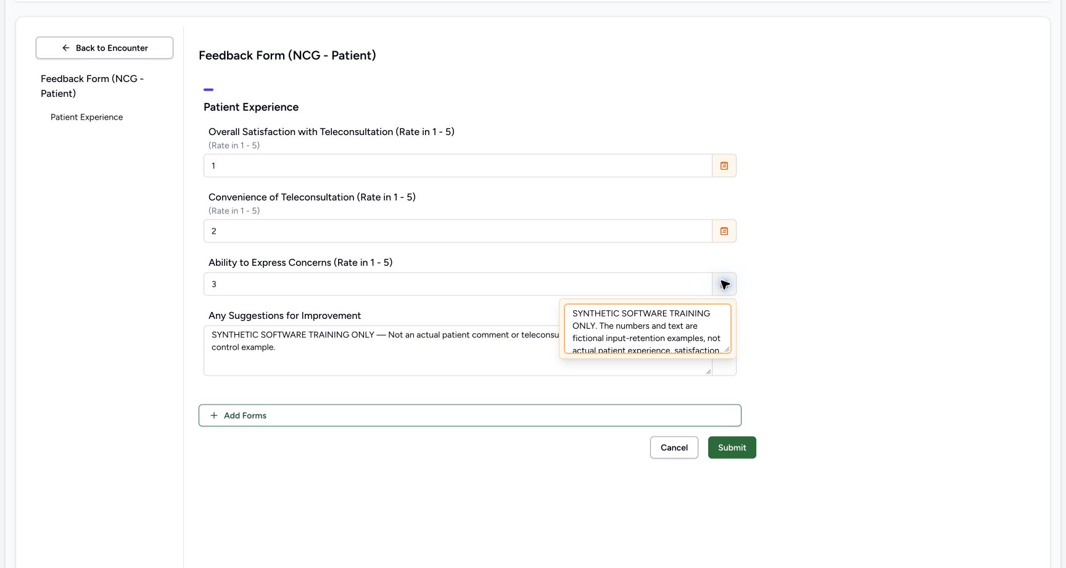Jump to Patient Experience section in sidebar
This screenshot has width=1066, height=568.
87,117
